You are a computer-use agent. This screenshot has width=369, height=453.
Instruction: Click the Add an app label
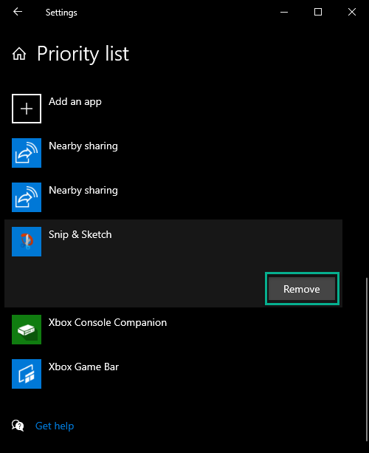click(x=75, y=102)
